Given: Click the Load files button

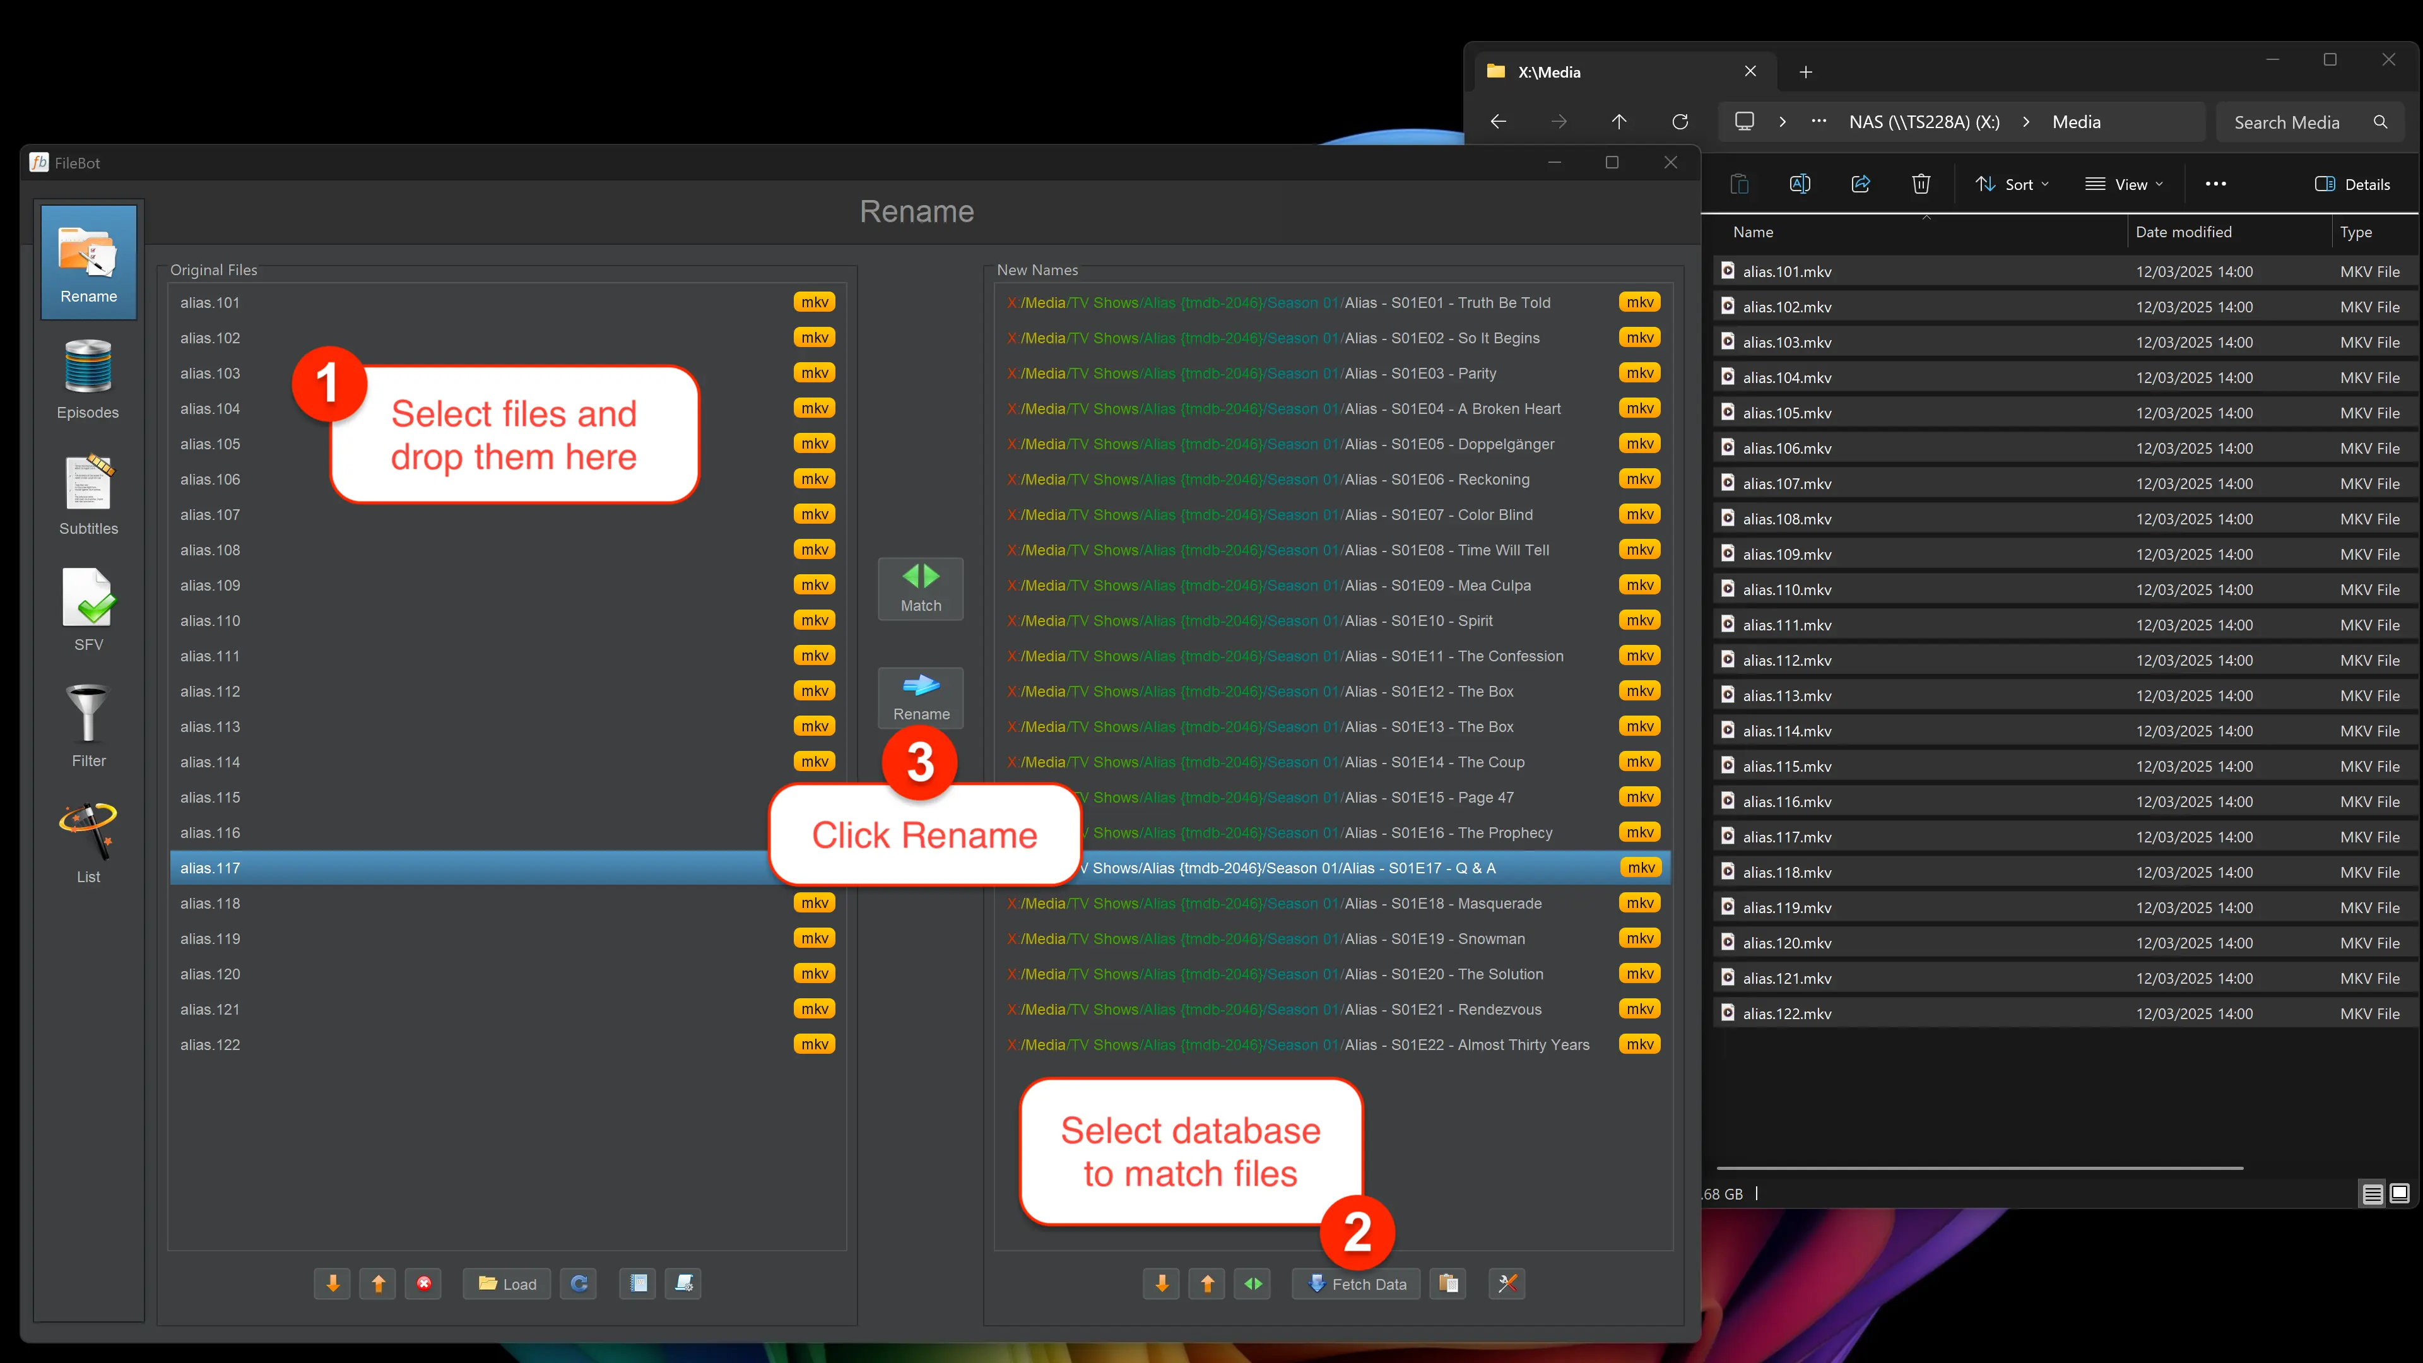Looking at the screenshot, I should 507,1283.
